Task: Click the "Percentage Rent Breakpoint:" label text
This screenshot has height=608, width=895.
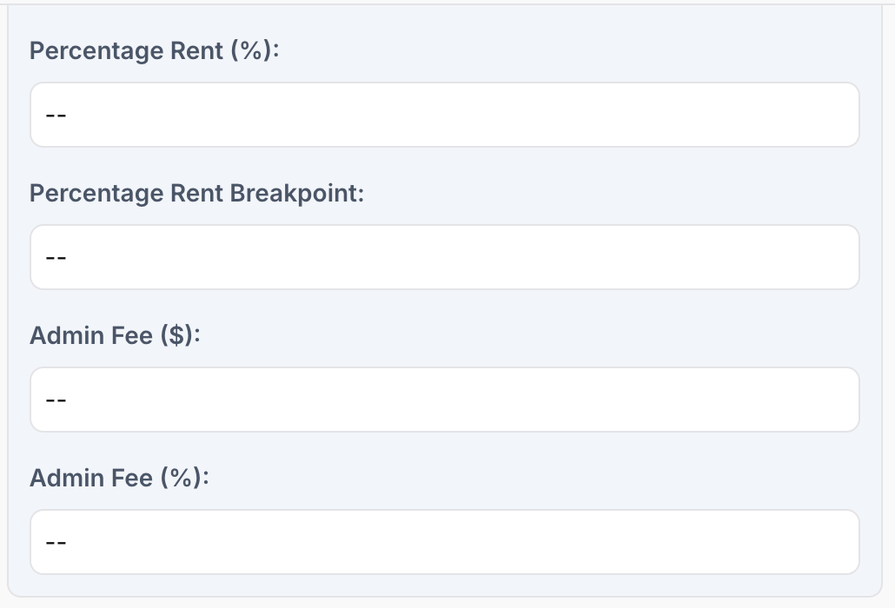Action: pos(196,193)
